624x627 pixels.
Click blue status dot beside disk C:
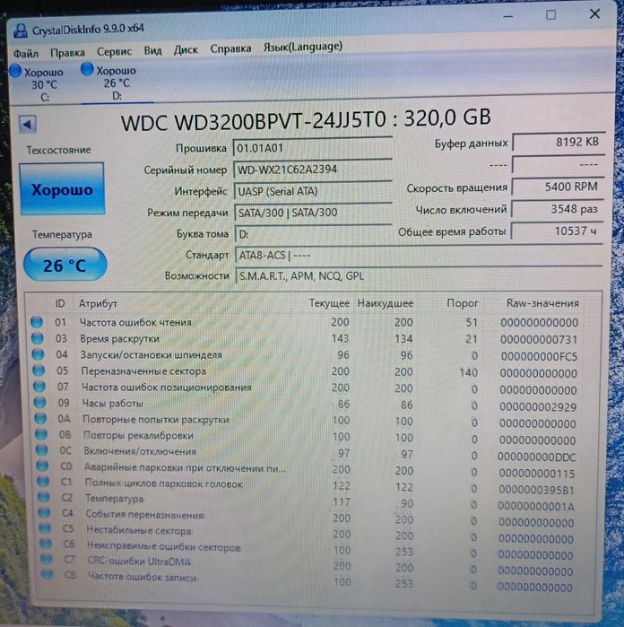(x=15, y=71)
